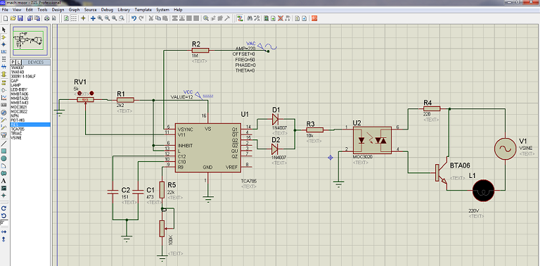
Task: Select the 2D Graphics Line tool
Action: 4,144
